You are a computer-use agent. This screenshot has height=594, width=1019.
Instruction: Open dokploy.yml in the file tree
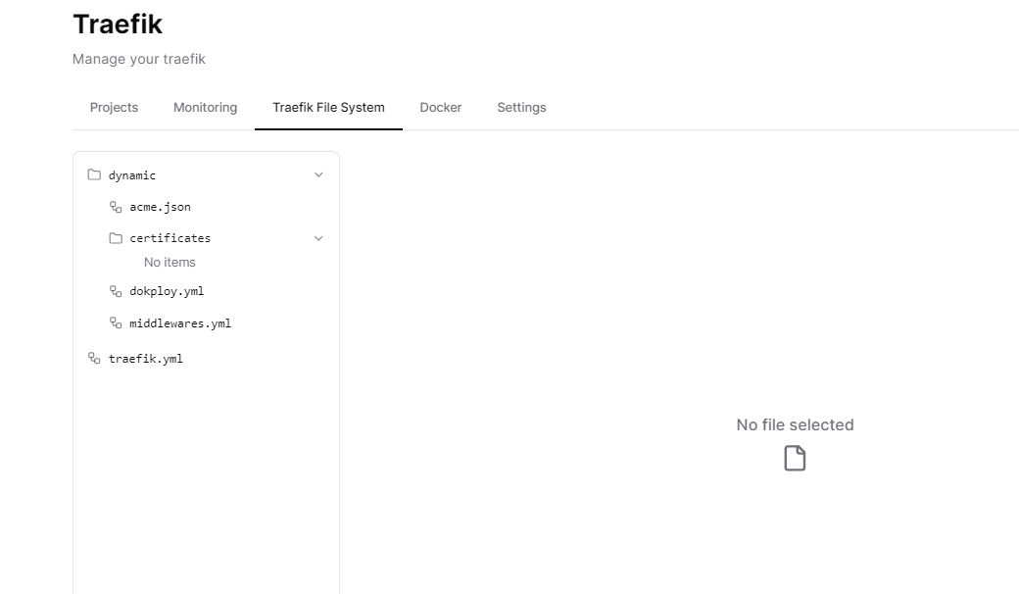pos(167,291)
